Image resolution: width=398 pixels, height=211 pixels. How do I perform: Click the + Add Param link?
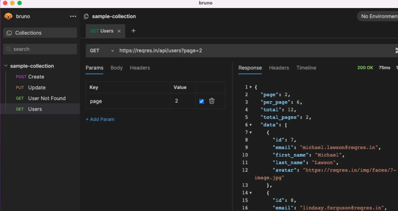point(100,119)
